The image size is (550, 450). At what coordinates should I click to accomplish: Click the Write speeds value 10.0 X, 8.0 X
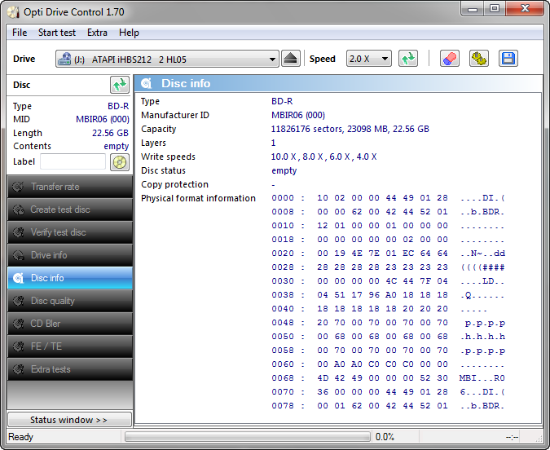pyautogui.click(x=323, y=157)
